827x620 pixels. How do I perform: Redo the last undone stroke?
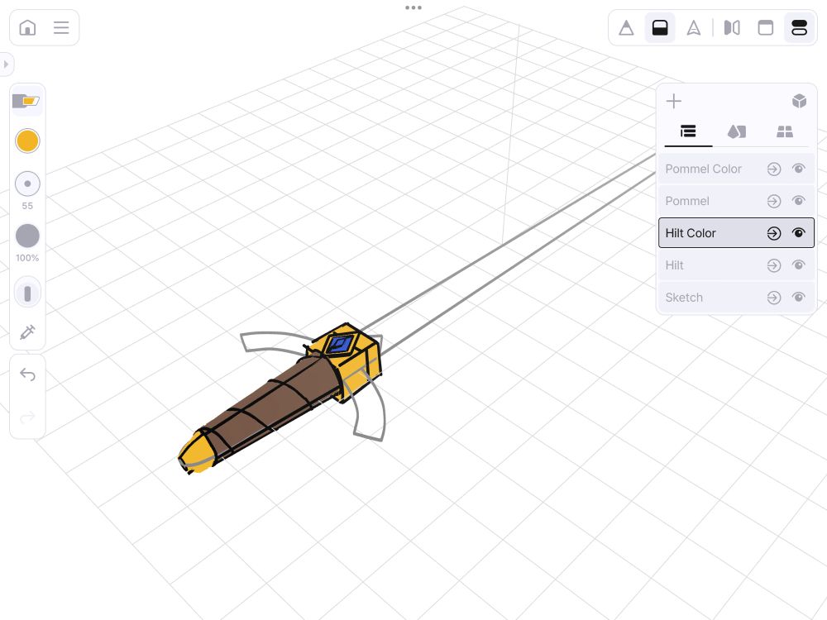(x=27, y=417)
